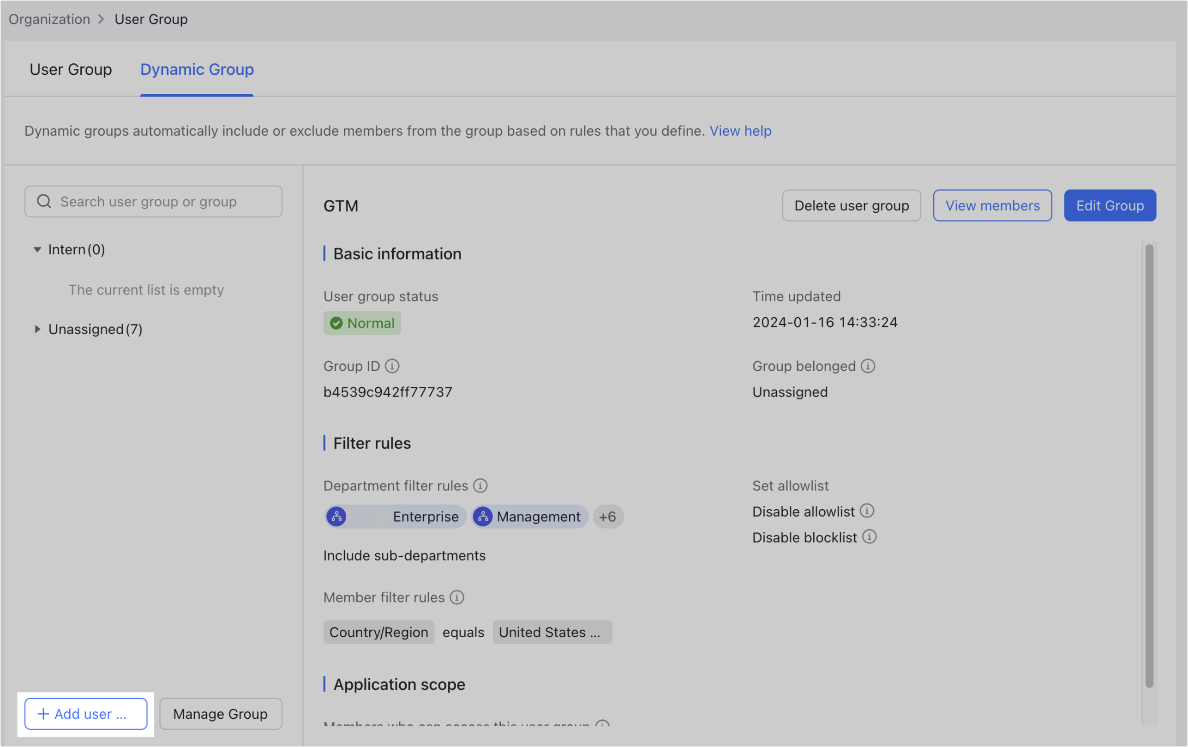
Task: Collapse the Intern group in the sidebar
Action: point(37,250)
